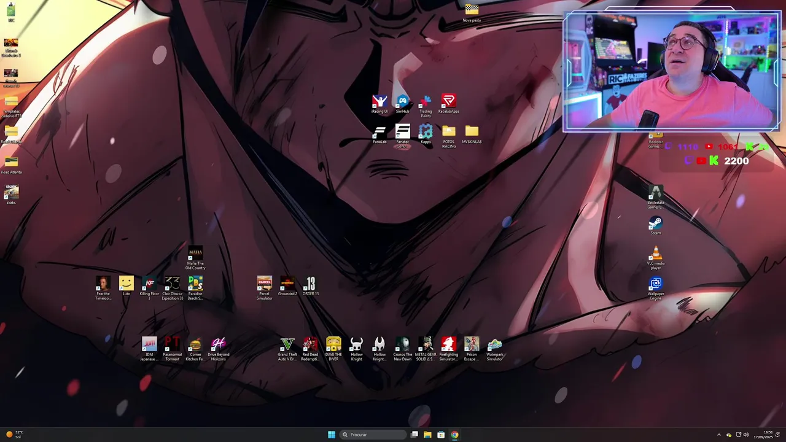Launch RacelabApps desktop shortcut
The image size is (786, 442).
pos(449,104)
